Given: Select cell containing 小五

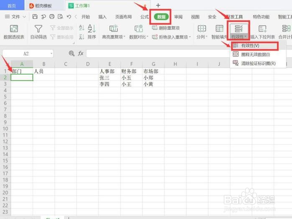Looking at the screenshot, I should point(131,77).
